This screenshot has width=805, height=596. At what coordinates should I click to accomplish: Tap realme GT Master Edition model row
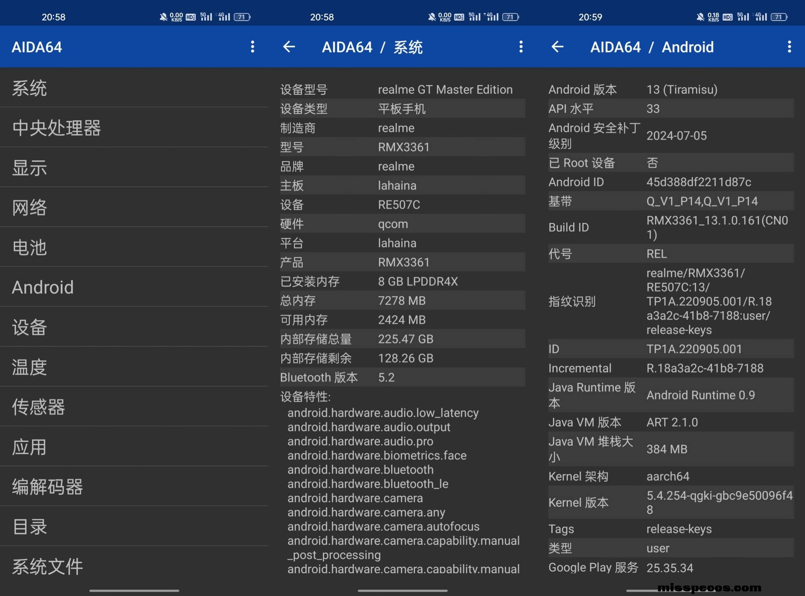(x=444, y=90)
